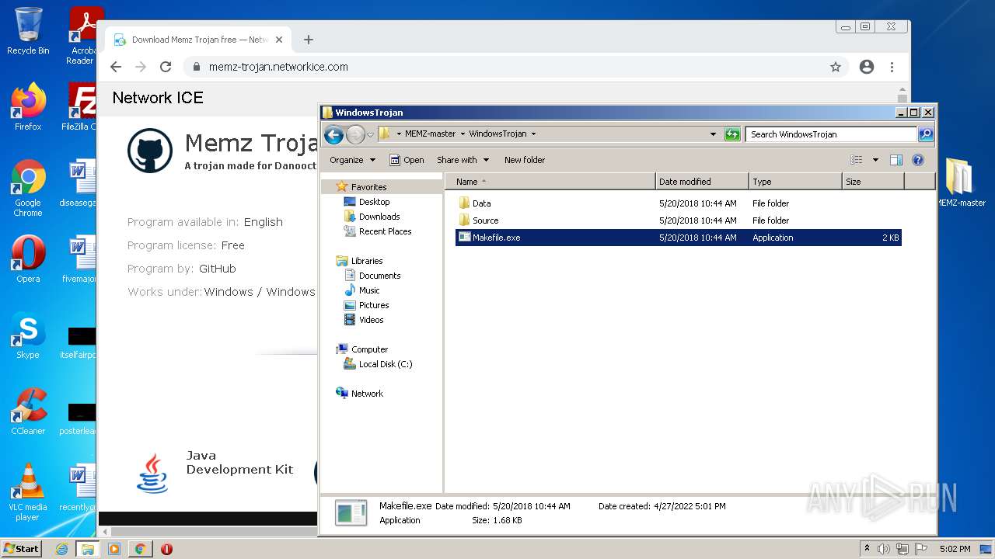Go back in Explorer window
The image size is (995, 559).
(333, 134)
